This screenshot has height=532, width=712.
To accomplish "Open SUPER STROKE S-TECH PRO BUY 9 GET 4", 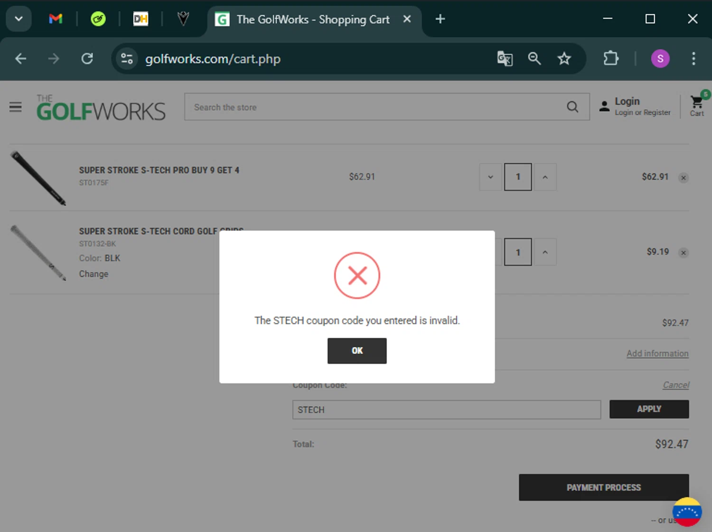I will coord(159,170).
